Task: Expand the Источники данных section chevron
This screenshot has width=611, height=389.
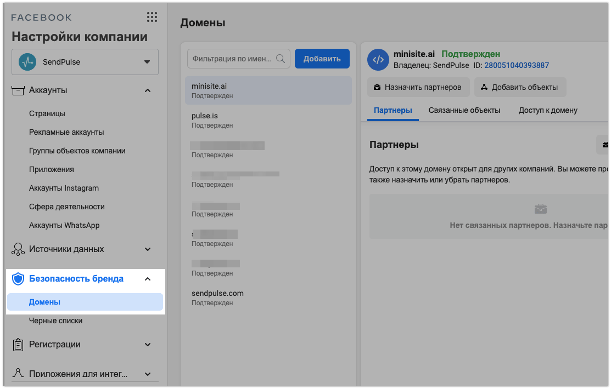Action: pos(147,249)
